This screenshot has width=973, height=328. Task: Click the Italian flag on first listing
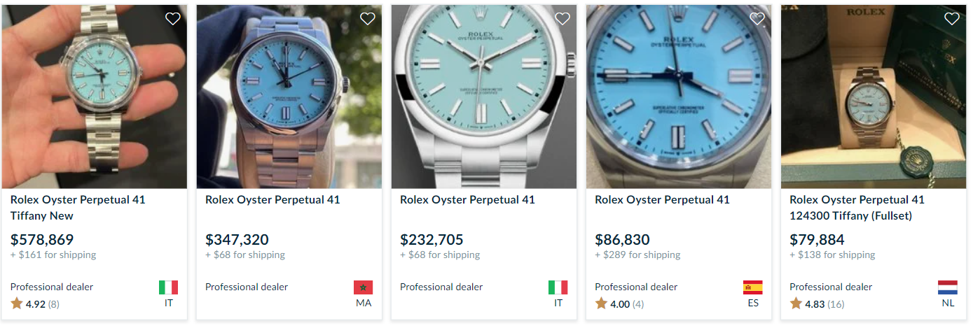coord(168,287)
